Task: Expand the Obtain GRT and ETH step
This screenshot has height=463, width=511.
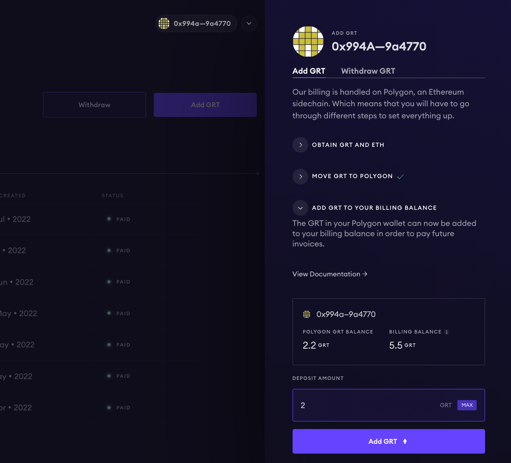Action: click(300, 145)
